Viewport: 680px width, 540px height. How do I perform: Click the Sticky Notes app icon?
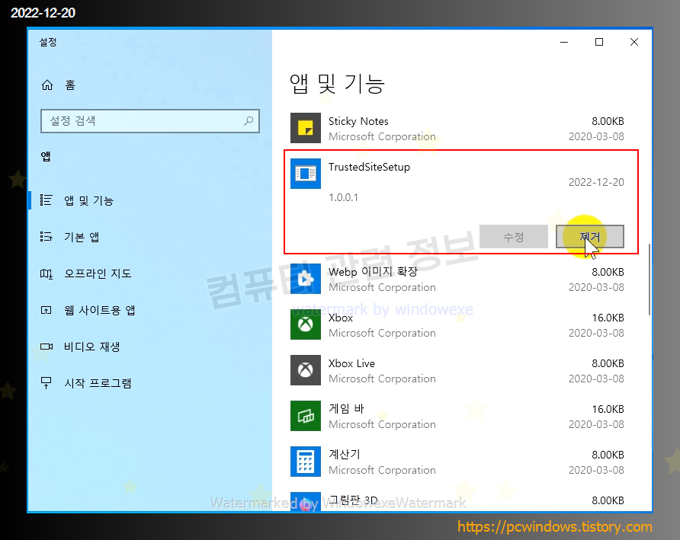pyautogui.click(x=305, y=128)
